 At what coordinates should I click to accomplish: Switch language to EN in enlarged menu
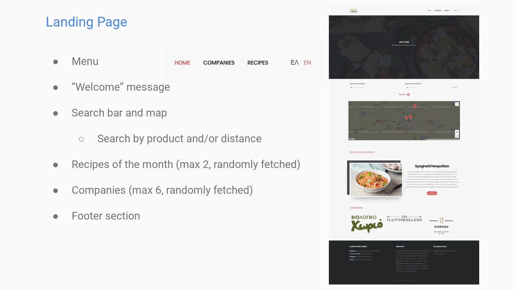(307, 63)
